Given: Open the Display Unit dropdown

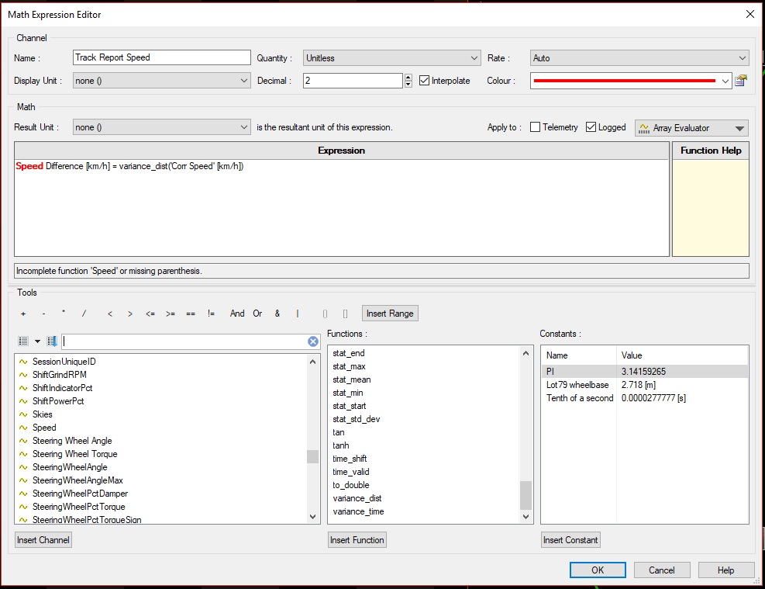Looking at the screenshot, I should [x=161, y=81].
